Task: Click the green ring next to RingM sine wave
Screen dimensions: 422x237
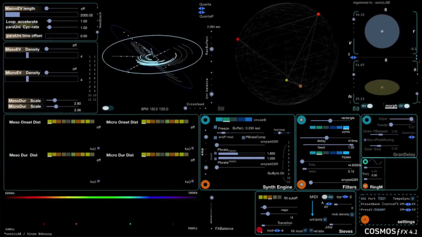Action: point(365,162)
